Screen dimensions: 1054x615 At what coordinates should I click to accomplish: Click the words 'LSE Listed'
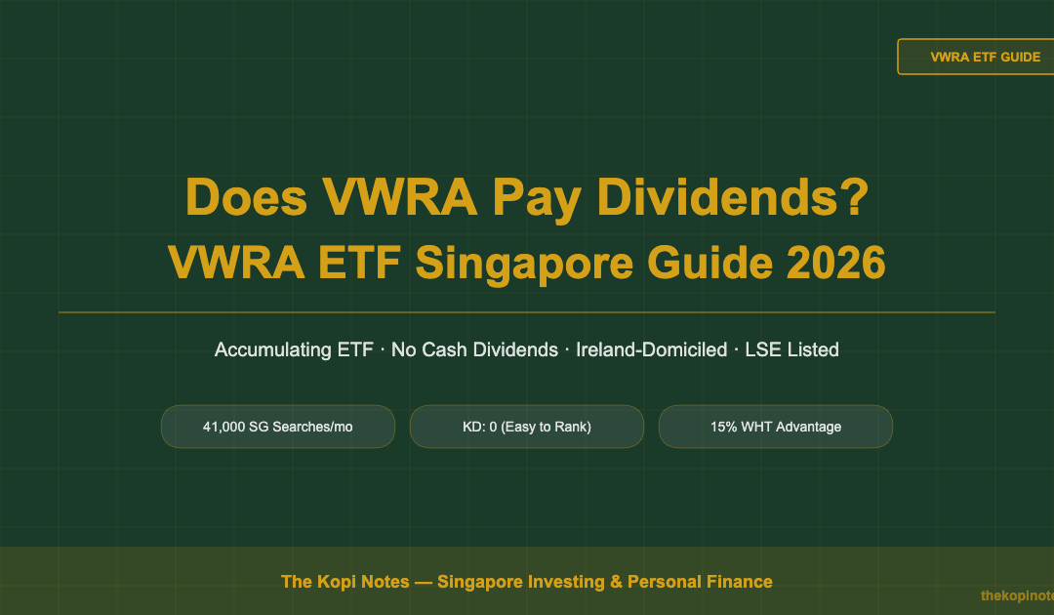click(791, 349)
